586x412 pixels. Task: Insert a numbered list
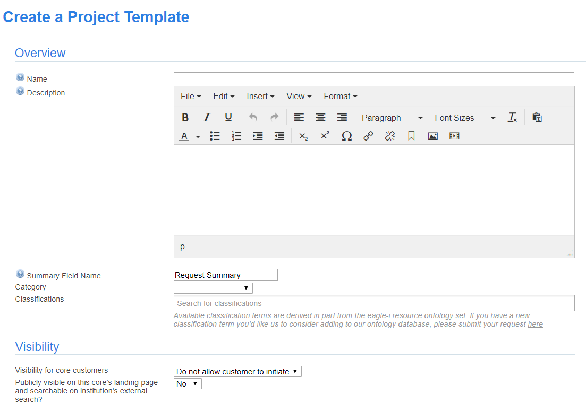coord(236,136)
